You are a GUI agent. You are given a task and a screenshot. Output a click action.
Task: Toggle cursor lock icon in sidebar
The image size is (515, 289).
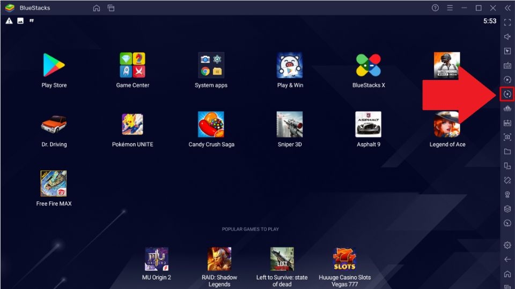(x=507, y=51)
